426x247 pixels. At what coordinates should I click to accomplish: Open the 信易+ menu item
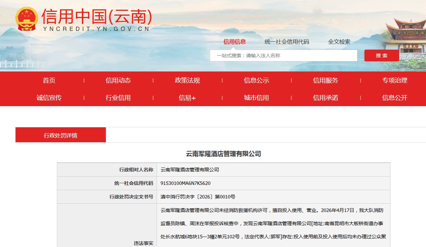(187, 98)
